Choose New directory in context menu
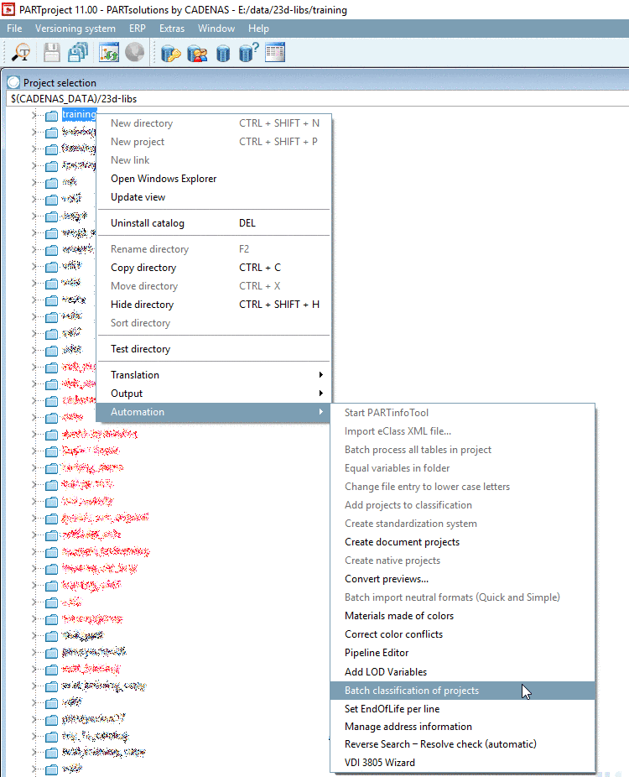The image size is (629, 777). click(x=215, y=123)
